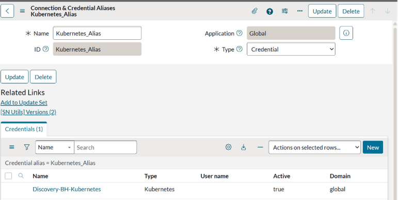Tick the select-all rows checkbox
This screenshot has height=200, width=398.
8,176
